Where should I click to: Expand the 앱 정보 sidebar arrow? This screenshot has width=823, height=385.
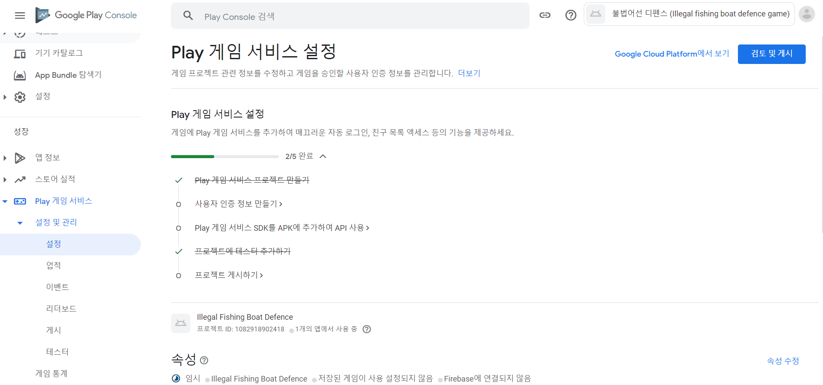(5, 158)
